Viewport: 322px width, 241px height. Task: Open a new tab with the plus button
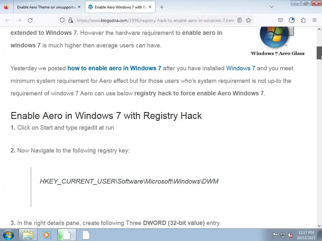(162, 7)
